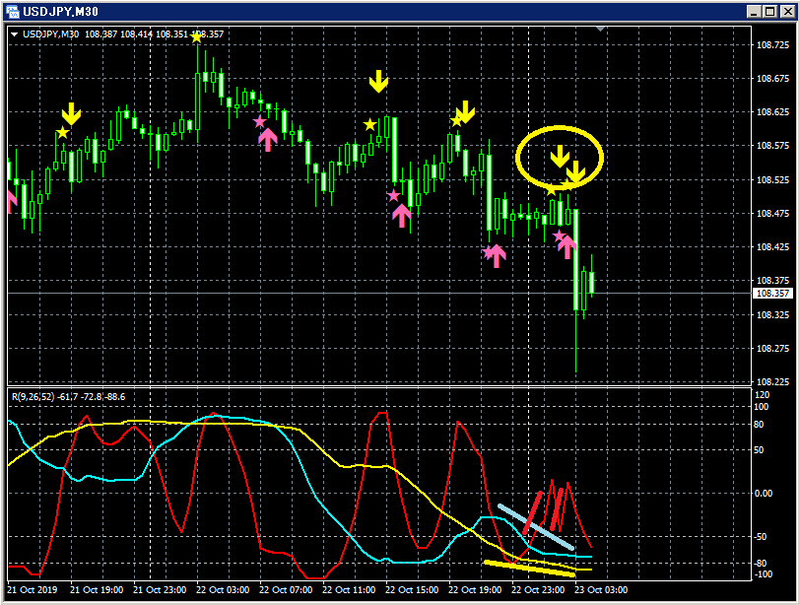Click the yellow star at the chart's highest peak
The width and height of the screenshot is (800, 605).
[x=196, y=37]
